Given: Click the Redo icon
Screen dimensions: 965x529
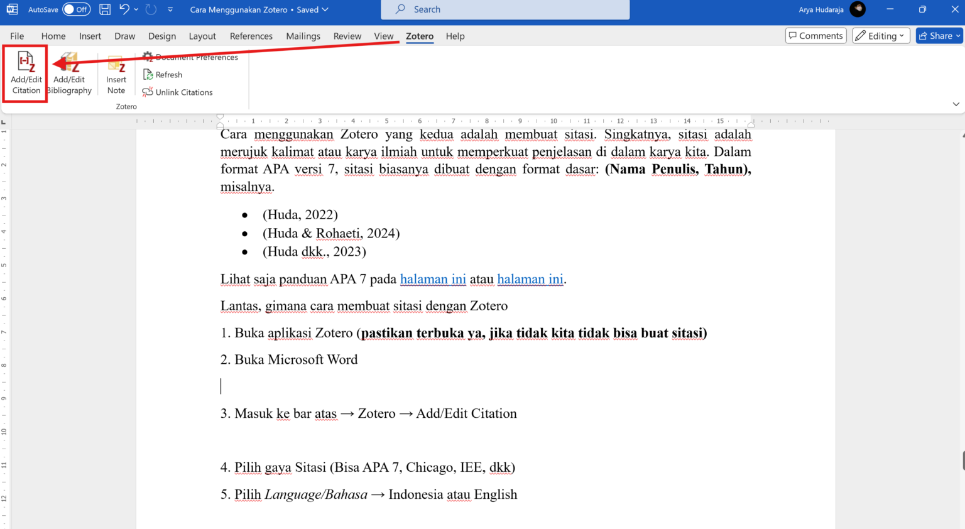Looking at the screenshot, I should pos(151,9).
